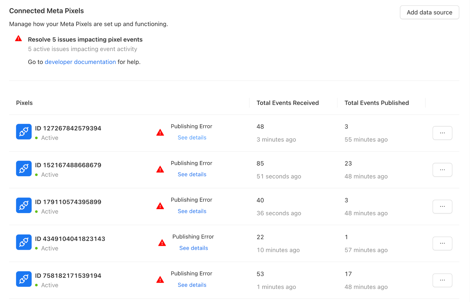The image size is (470, 302).
Task: Select the text ID 758182171539194
Action: [x=68, y=276]
